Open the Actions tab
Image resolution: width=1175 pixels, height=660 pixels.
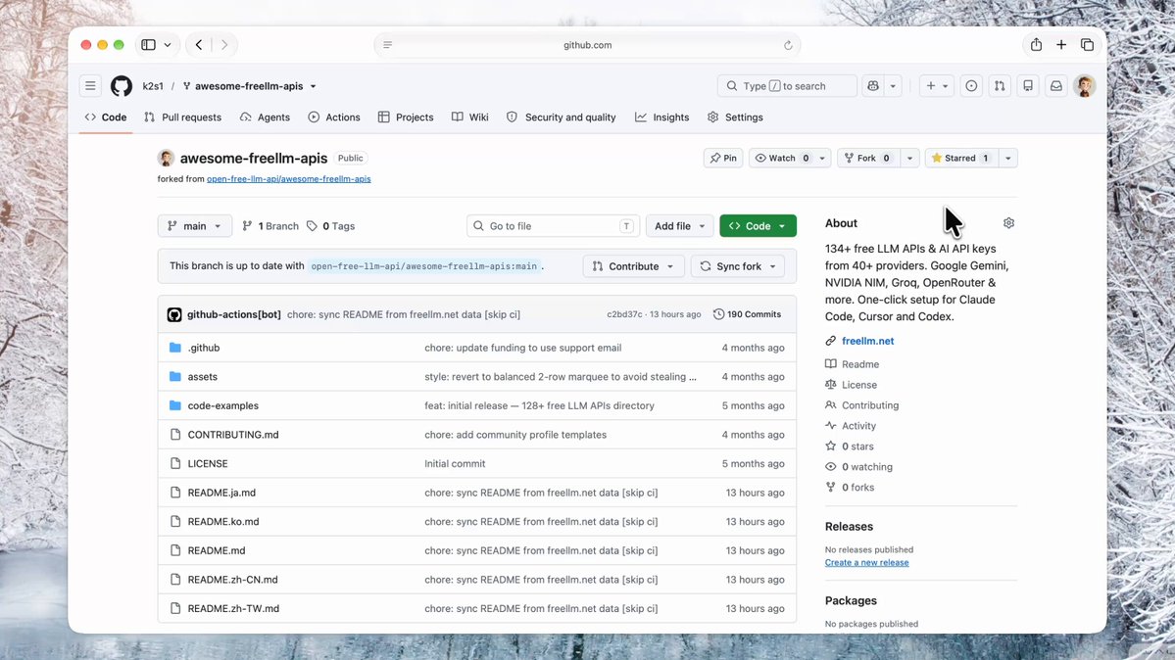(x=334, y=118)
